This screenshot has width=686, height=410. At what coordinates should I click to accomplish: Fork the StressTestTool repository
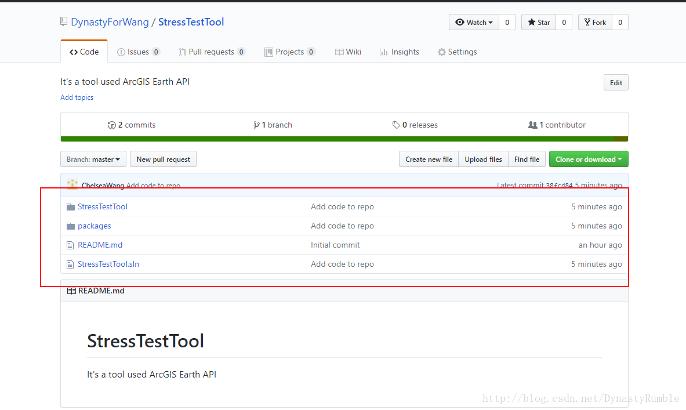click(x=595, y=22)
